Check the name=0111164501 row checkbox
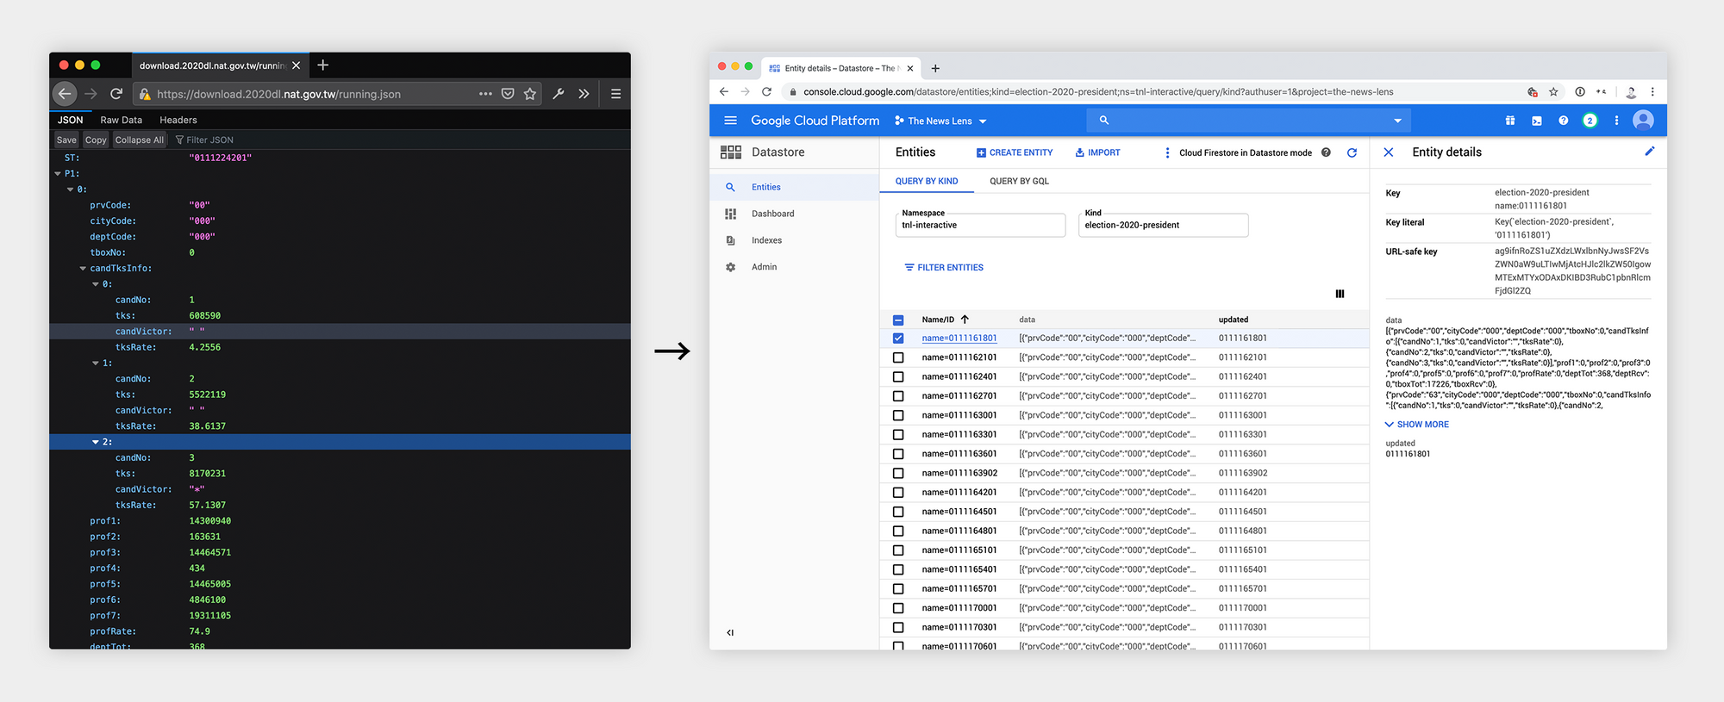Image resolution: width=1724 pixels, height=702 pixels. (898, 512)
